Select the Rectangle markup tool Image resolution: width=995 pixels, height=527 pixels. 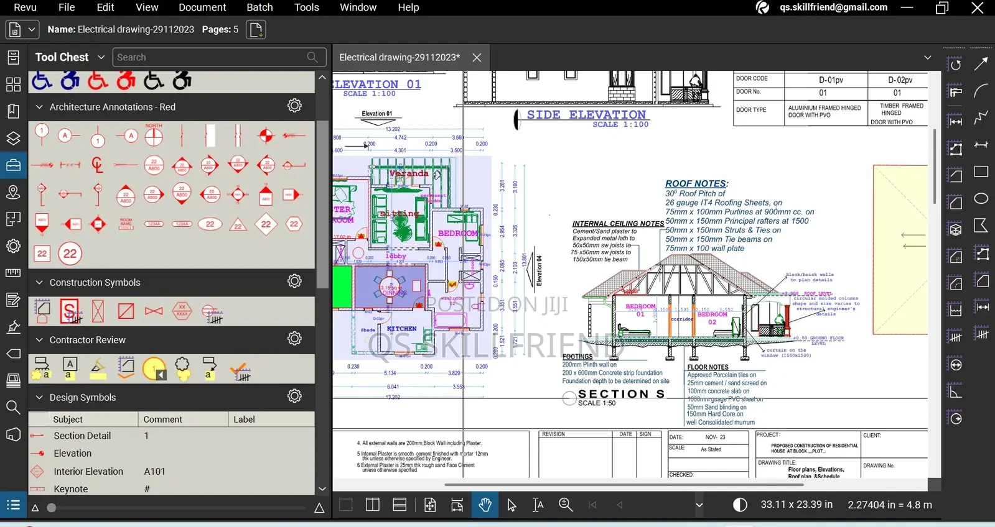click(x=981, y=172)
